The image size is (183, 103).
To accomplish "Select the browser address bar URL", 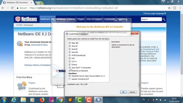I will coord(73,8).
